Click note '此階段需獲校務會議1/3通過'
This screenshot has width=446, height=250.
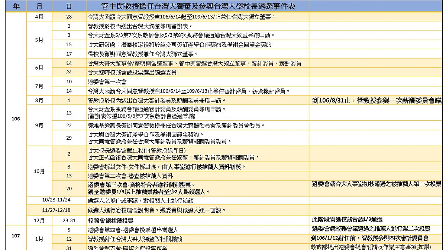point(347,219)
